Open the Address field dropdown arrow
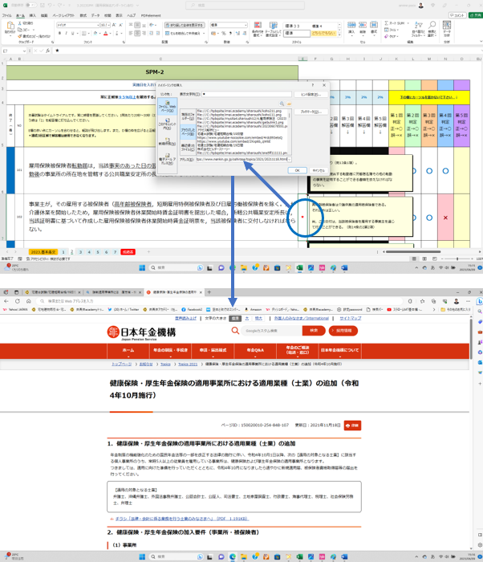This screenshot has width=483, height=562. [289, 159]
